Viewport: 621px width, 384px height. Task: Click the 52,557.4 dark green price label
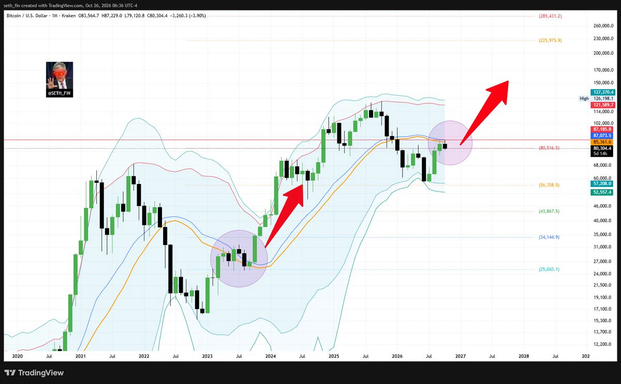601,192
